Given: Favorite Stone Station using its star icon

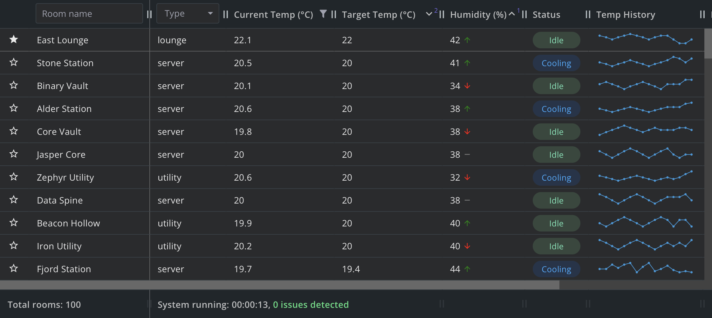Looking at the screenshot, I should pos(14,63).
